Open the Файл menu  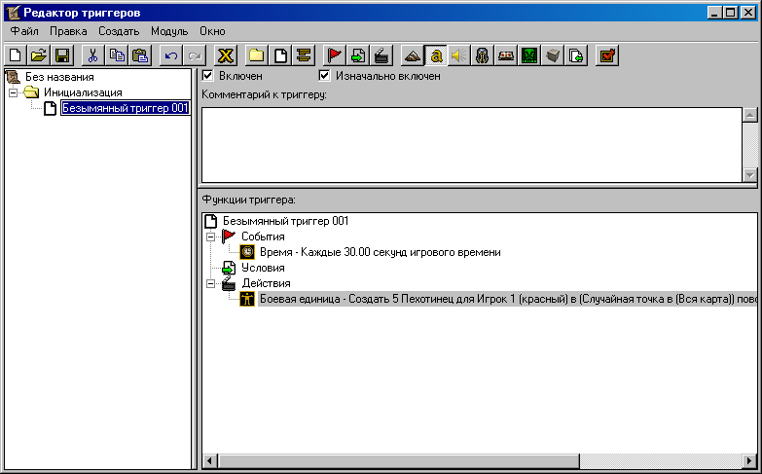24,31
